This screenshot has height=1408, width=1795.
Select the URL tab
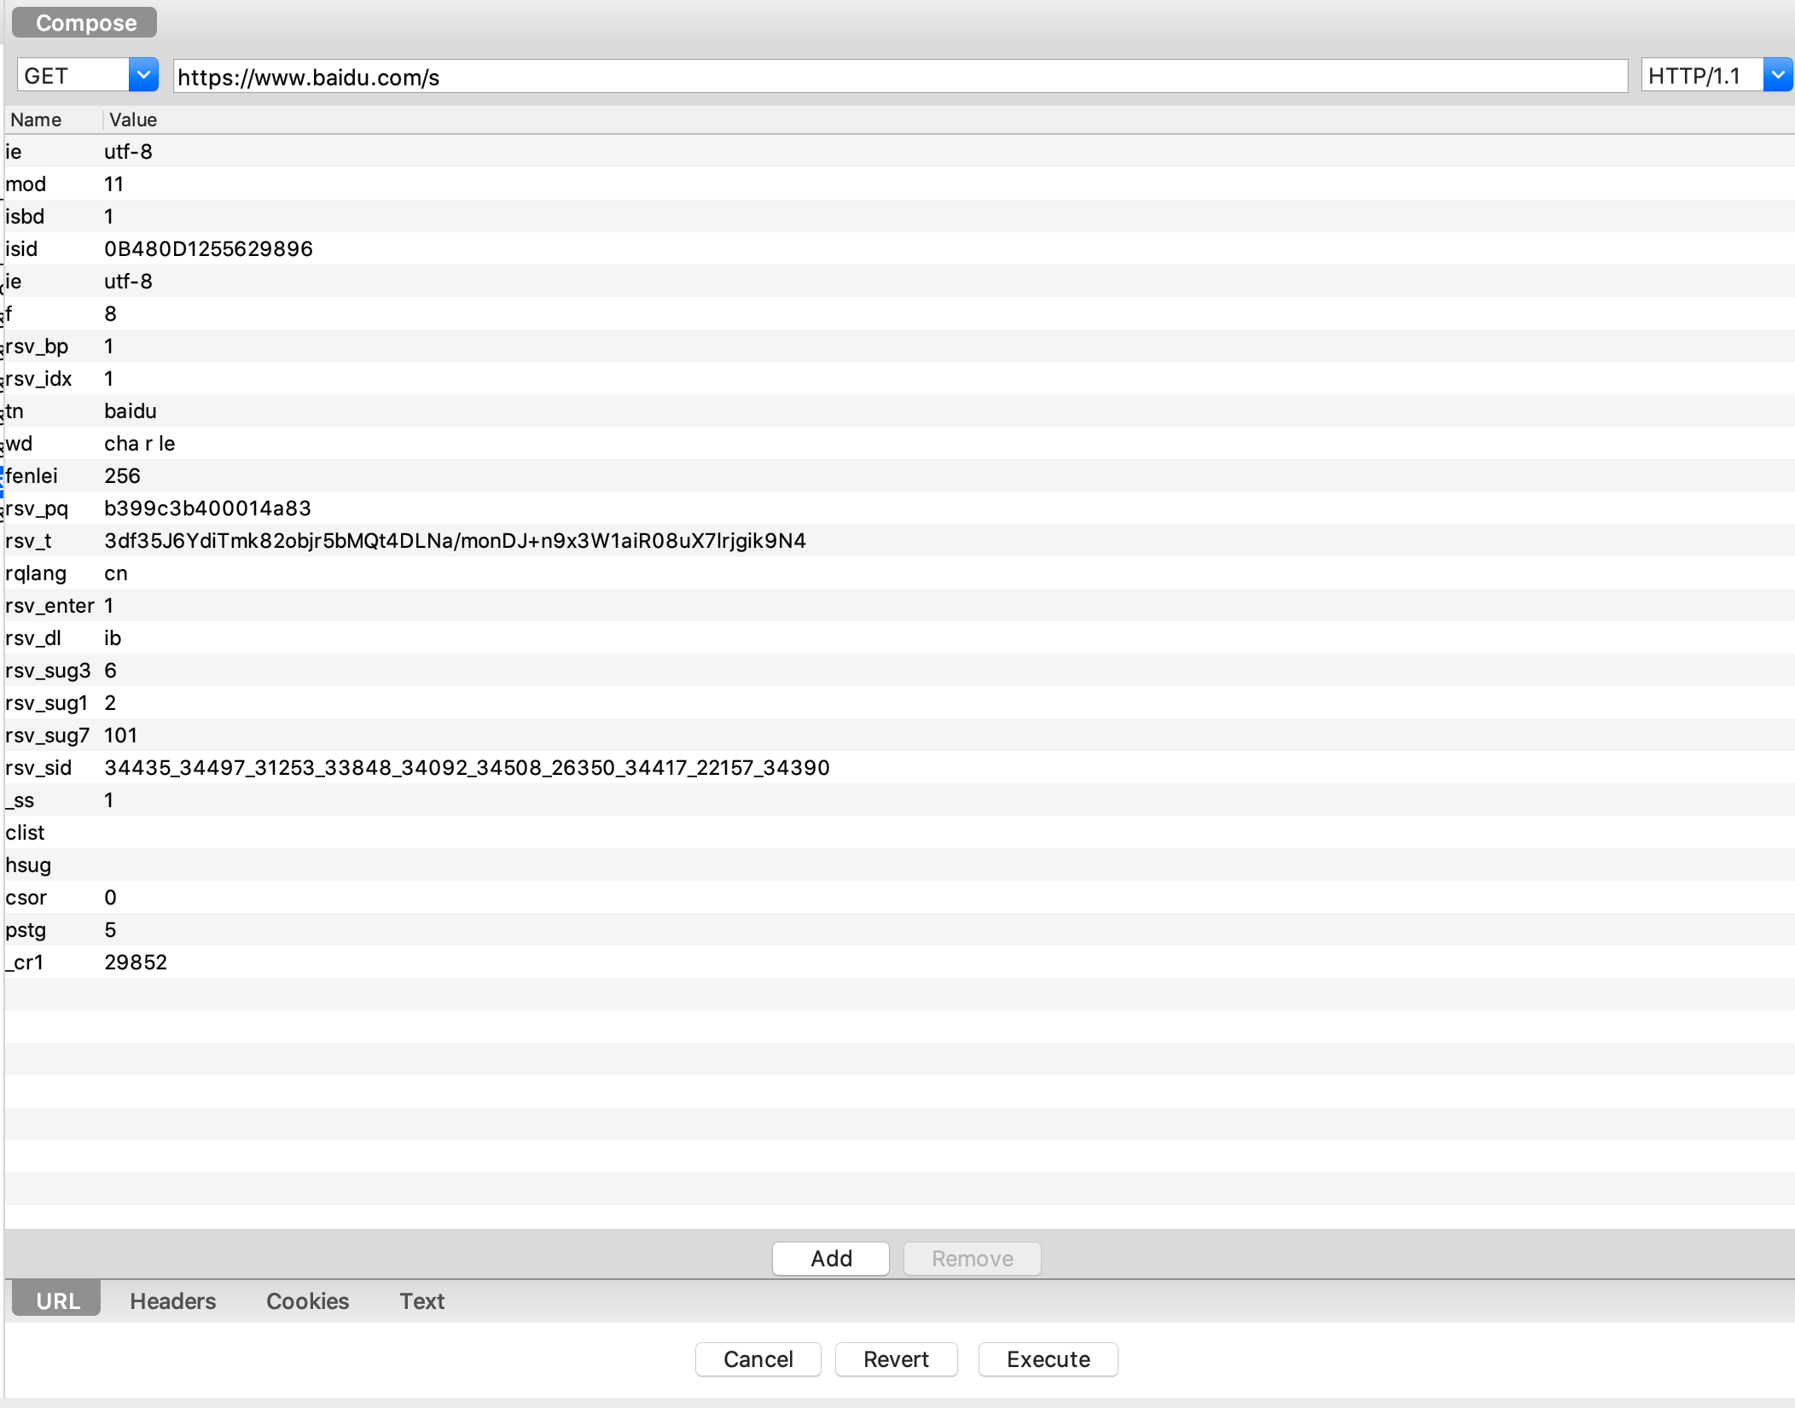(57, 1300)
